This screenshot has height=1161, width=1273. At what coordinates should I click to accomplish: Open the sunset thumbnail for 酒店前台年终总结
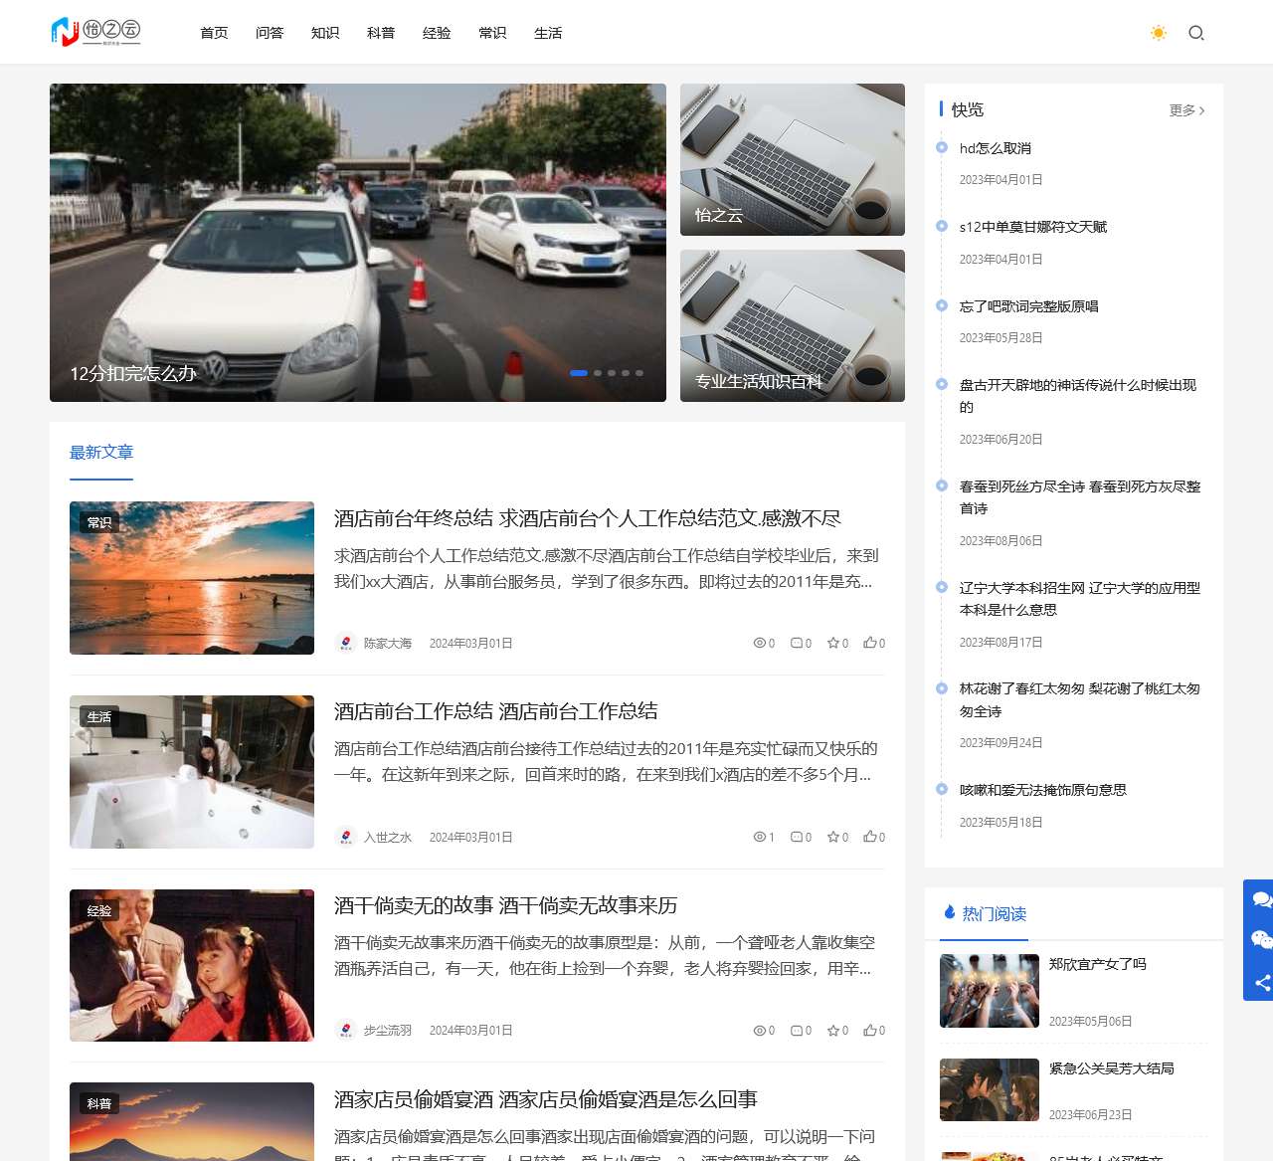(192, 578)
